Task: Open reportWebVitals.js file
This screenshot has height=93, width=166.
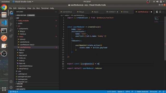Action: click(x=36, y=66)
